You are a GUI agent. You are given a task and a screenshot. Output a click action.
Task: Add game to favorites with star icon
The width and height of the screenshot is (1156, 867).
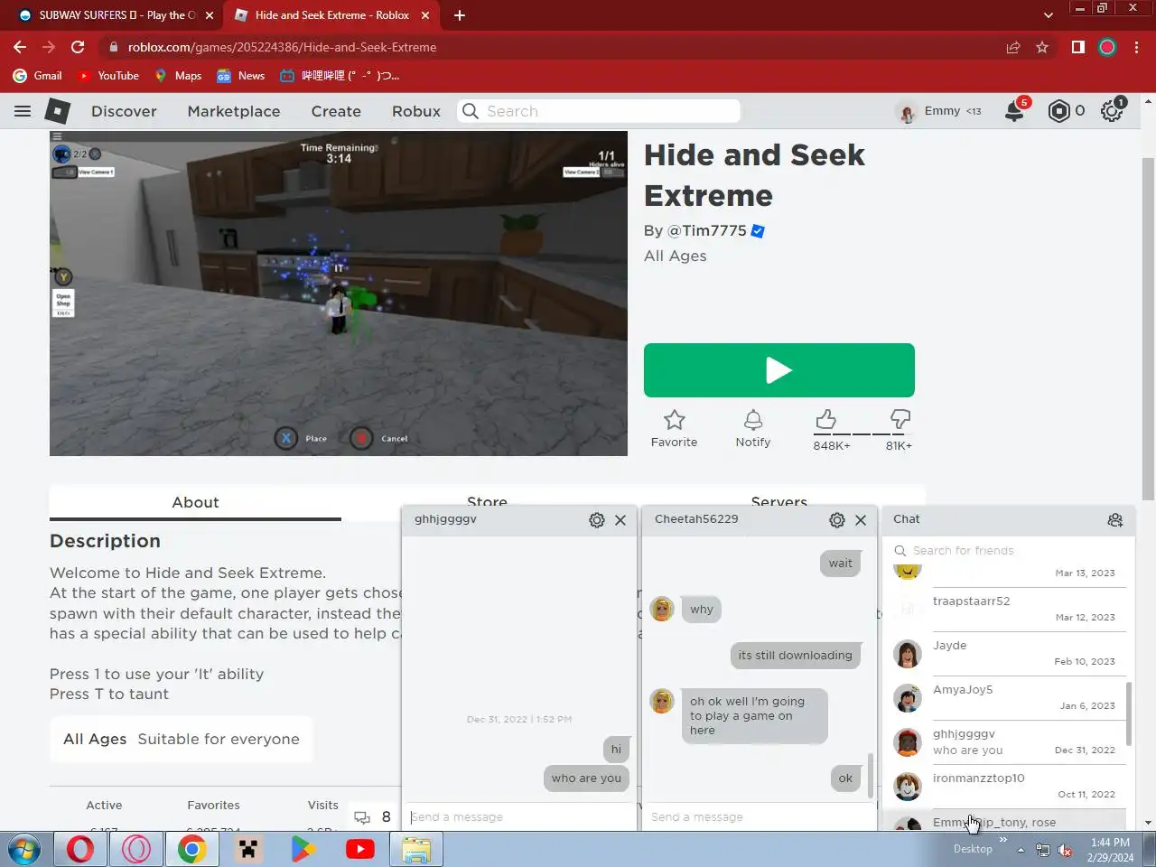[x=674, y=429]
